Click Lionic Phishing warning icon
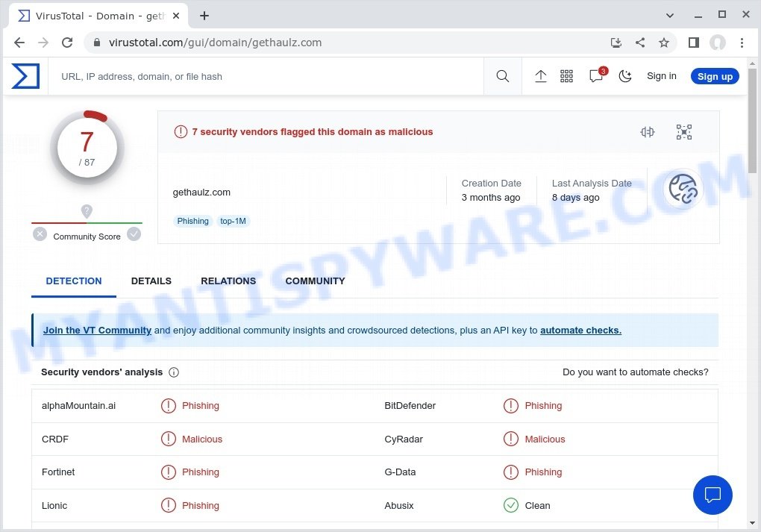Image resolution: width=761 pixels, height=532 pixels. click(169, 505)
